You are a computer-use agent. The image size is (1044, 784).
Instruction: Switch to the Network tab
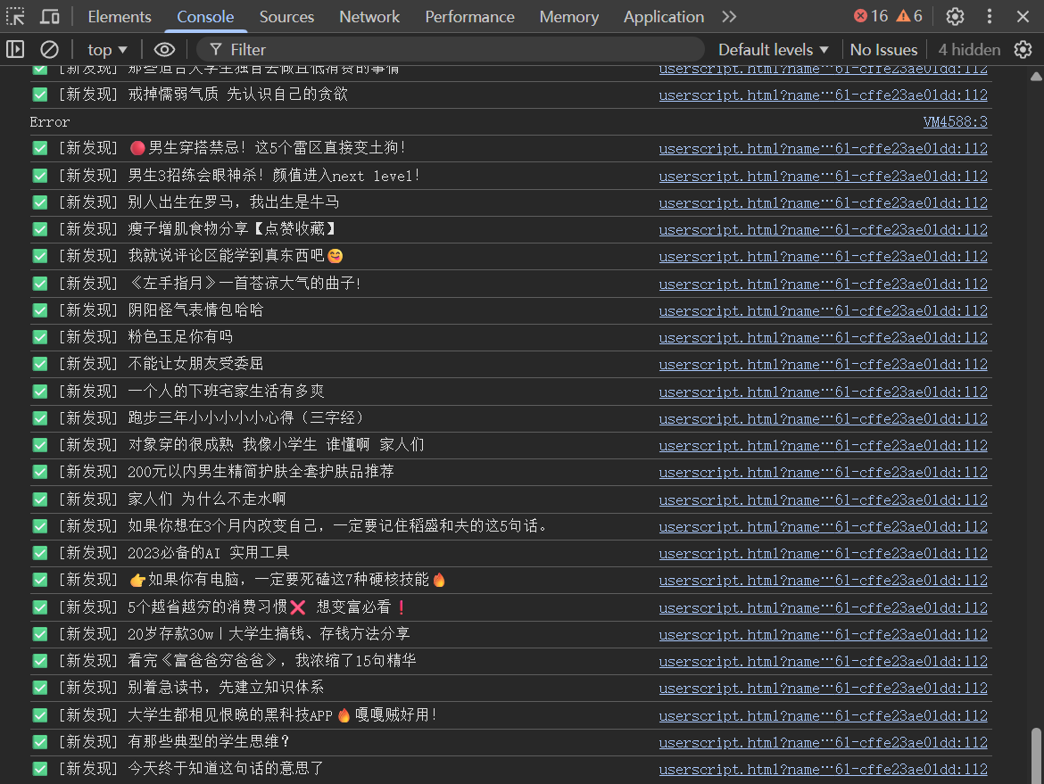tap(369, 16)
